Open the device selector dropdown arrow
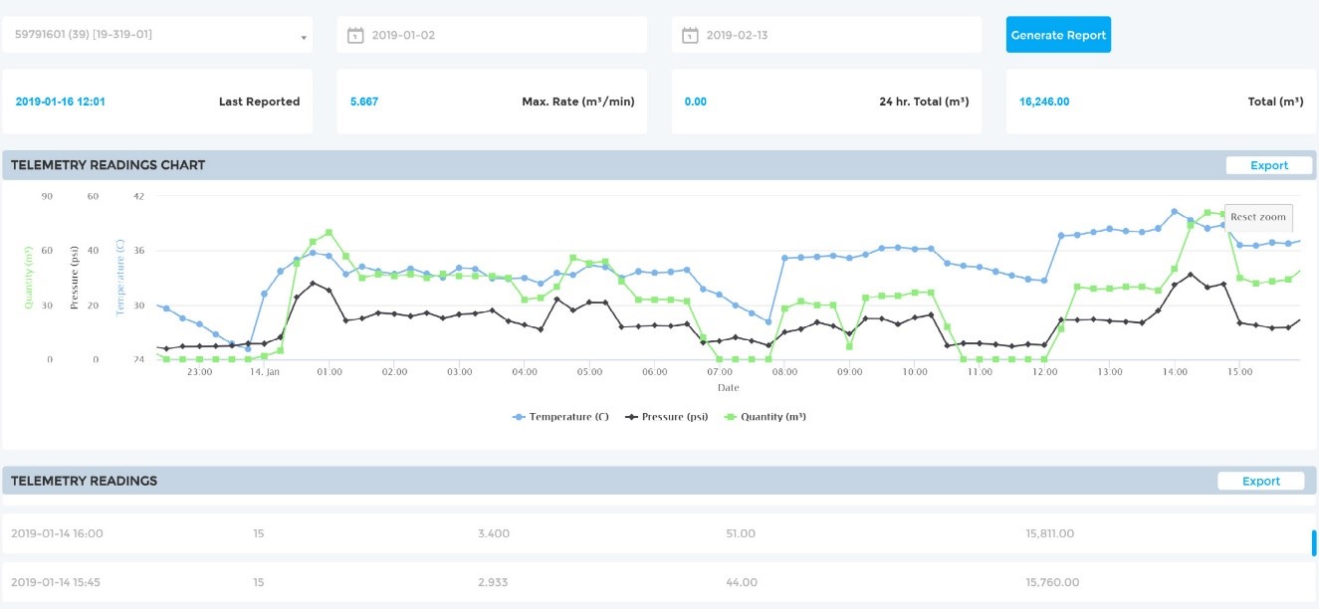 303,38
